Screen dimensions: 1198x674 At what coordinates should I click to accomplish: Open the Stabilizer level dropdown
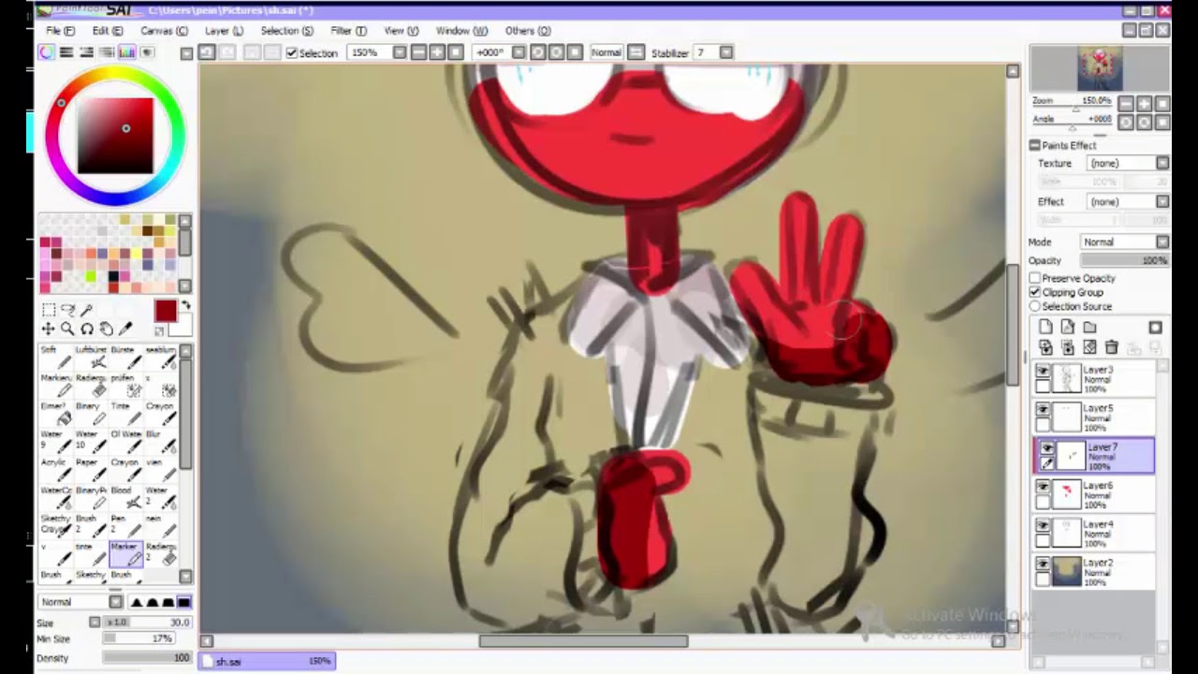click(x=726, y=52)
